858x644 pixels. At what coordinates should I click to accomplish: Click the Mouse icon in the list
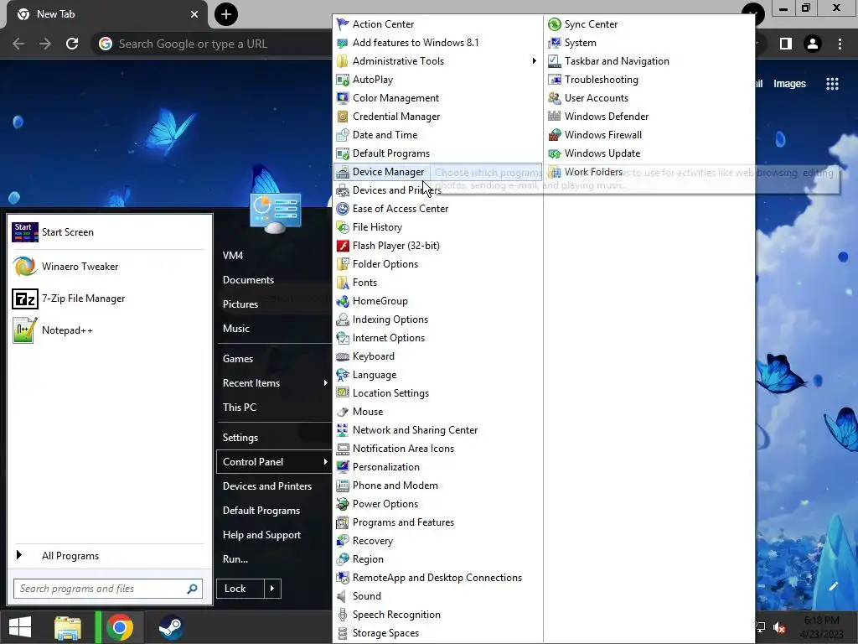point(343,412)
